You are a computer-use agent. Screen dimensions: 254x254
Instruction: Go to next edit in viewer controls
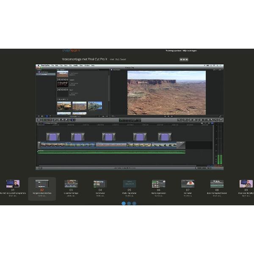[172, 116]
